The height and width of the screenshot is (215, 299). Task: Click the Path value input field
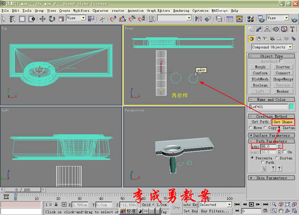coord(269,146)
